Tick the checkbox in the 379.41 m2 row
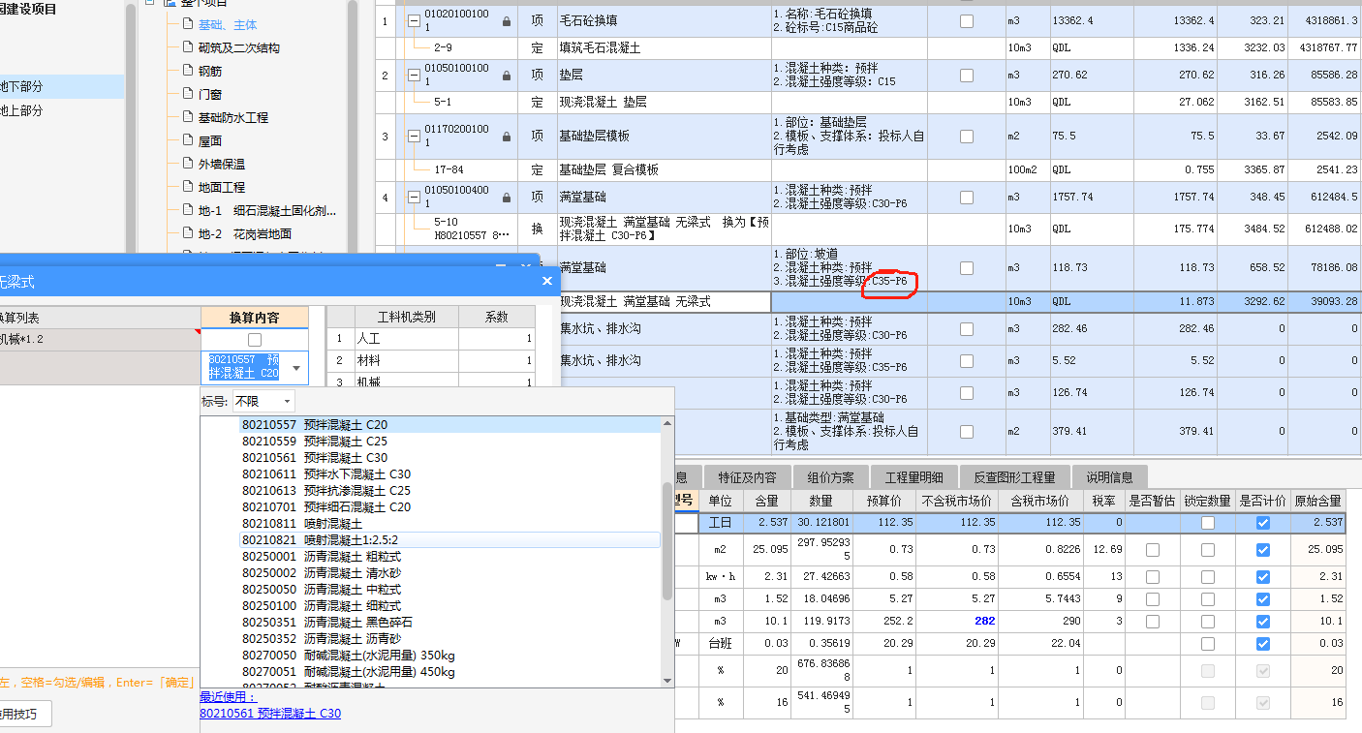 click(967, 431)
